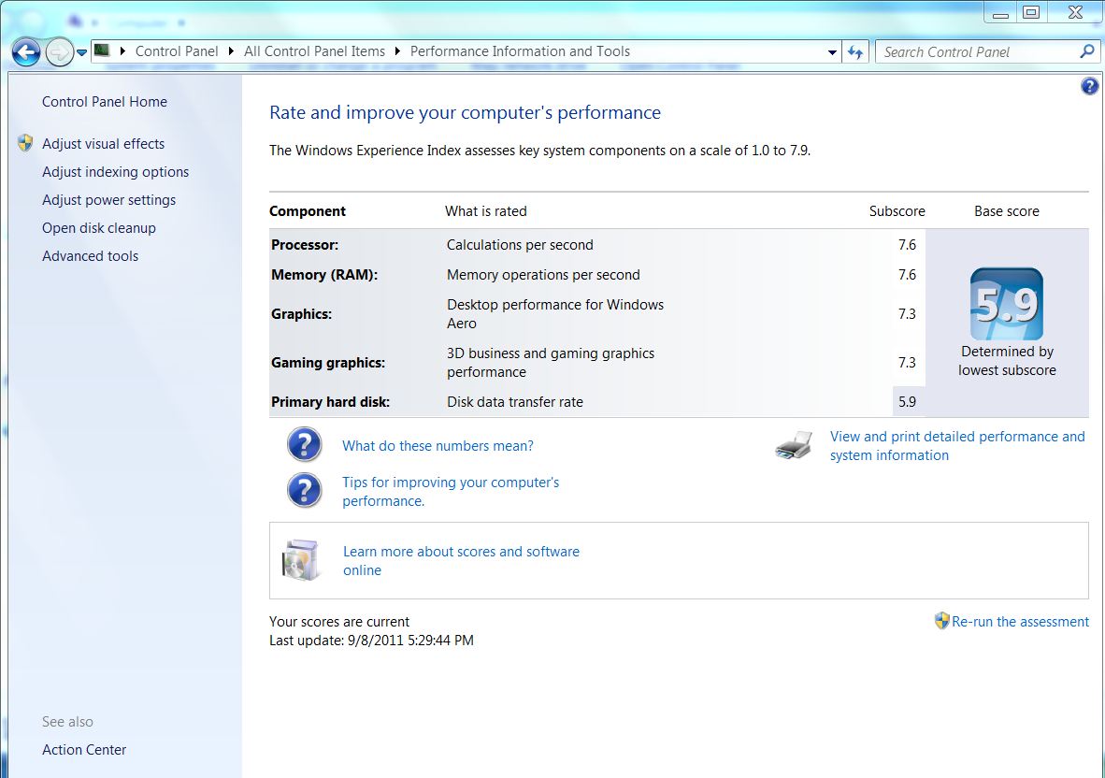
Task: Click Re-run the assessment
Action: click(1020, 622)
